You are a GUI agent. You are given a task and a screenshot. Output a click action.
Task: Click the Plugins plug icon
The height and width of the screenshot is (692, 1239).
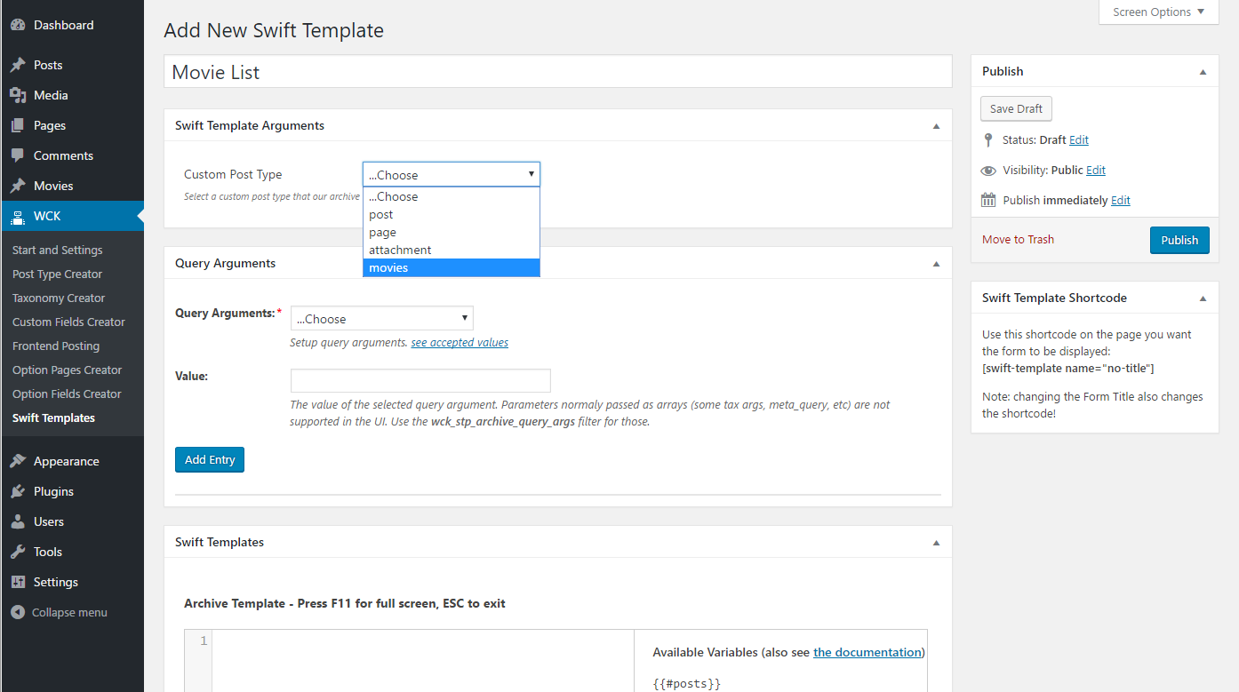[x=18, y=491]
